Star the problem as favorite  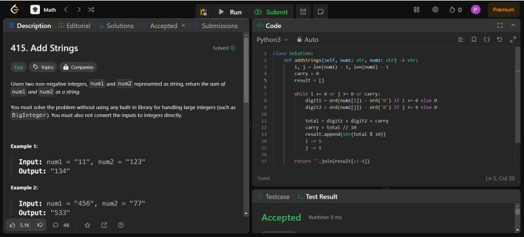pyautogui.click(x=88, y=225)
